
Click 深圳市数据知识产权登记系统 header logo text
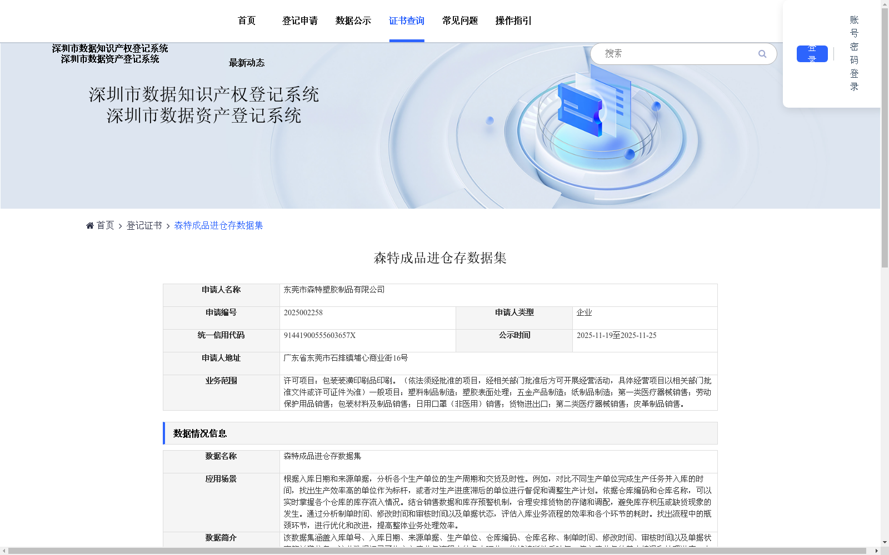click(110, 48)
